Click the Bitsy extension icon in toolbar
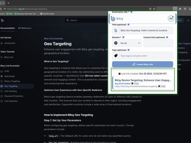Image resolution: width=191 pixels, height=143 pixels. (175, 9)
